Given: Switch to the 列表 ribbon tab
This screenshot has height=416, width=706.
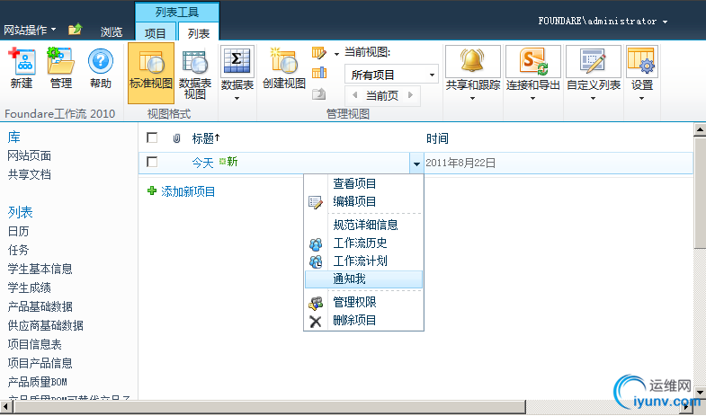Looking at the screenshot, I should click(199, 33).
